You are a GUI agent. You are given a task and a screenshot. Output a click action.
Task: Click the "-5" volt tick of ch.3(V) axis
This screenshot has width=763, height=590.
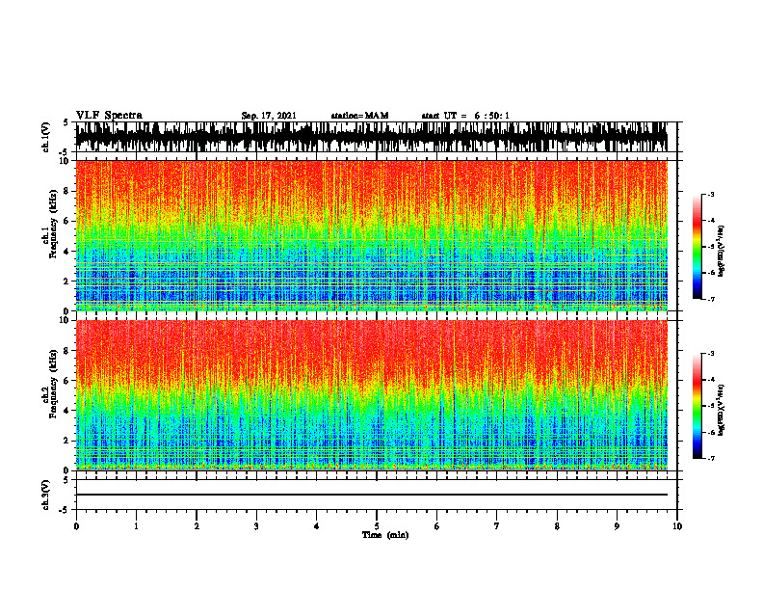(x=65, y=510)
